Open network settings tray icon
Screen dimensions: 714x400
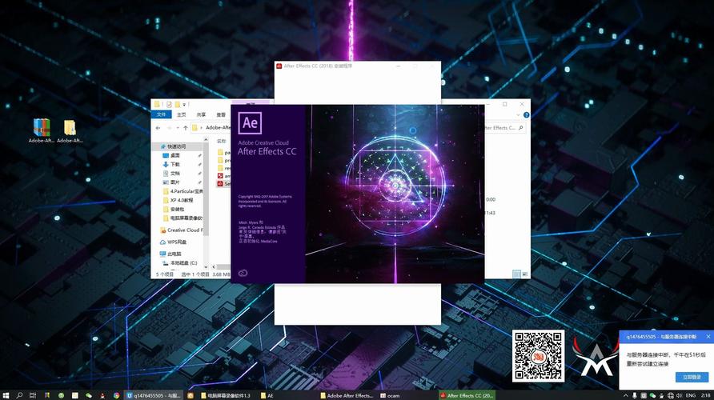tap(671, 395)
